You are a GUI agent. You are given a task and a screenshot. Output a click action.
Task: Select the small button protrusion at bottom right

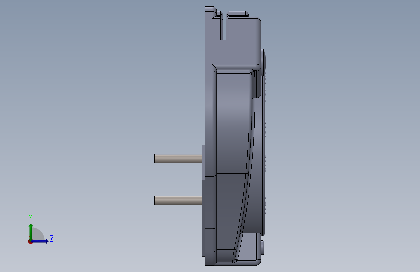(x=262, y=247)
